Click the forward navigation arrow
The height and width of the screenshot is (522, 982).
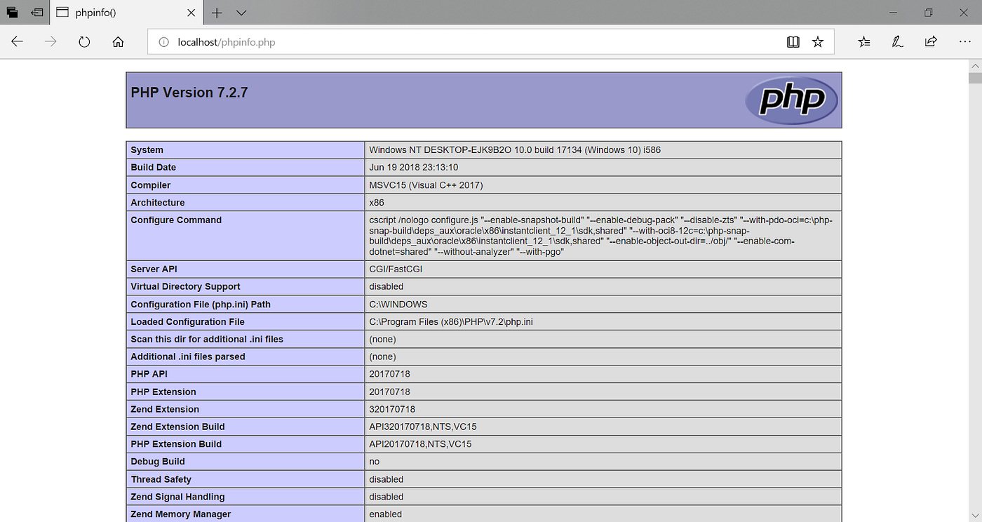coord(50,41)
